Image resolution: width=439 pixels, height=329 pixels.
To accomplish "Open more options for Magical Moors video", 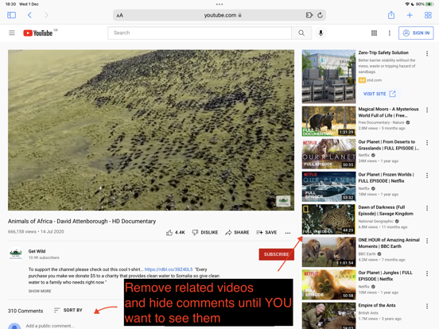I will (x=427, y=110).
